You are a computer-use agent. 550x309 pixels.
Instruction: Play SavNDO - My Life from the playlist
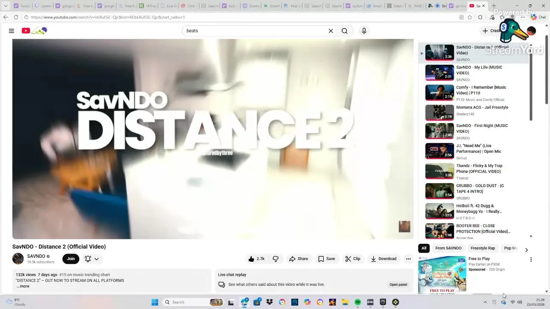pos(474,73)
